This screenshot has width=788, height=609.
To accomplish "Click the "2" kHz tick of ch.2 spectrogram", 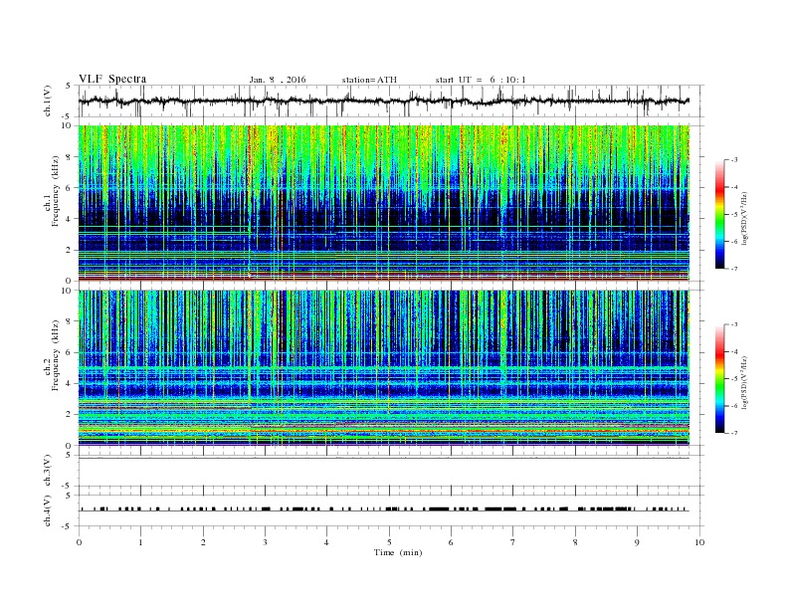I will tap(69, 414).
